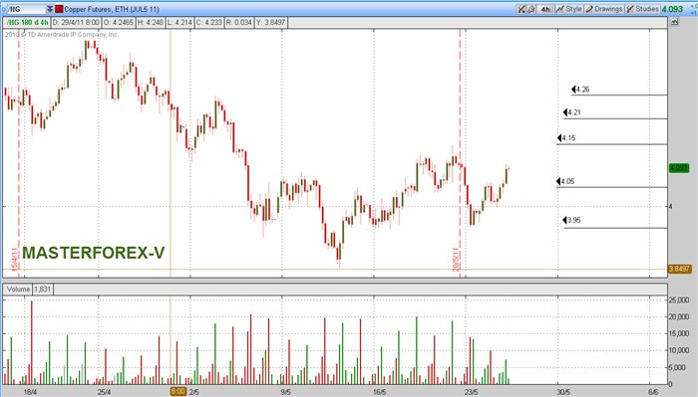
Task: Select the 4.21 price level arrow
Action: click(x=572, y=112)
